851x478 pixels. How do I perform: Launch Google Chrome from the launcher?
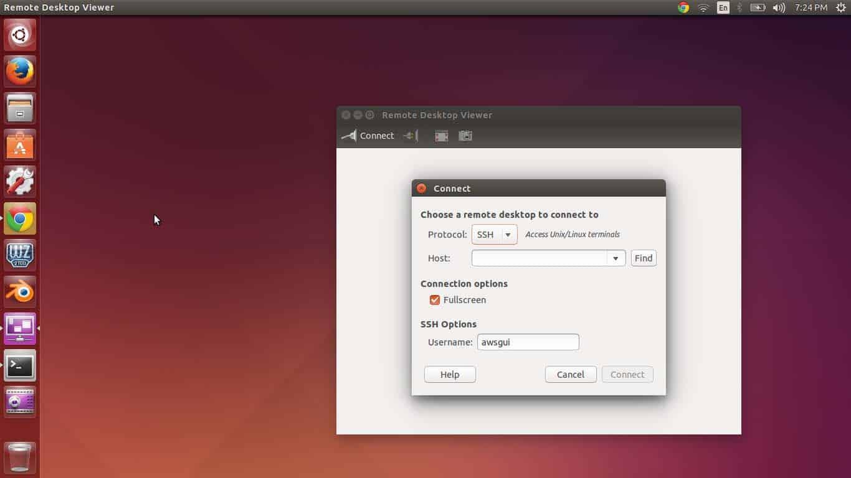[20, 218]
